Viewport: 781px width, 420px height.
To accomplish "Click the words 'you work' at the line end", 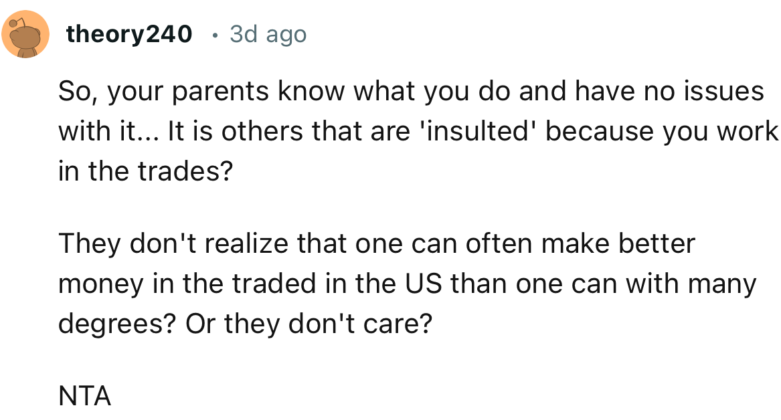I will point(721,132).
